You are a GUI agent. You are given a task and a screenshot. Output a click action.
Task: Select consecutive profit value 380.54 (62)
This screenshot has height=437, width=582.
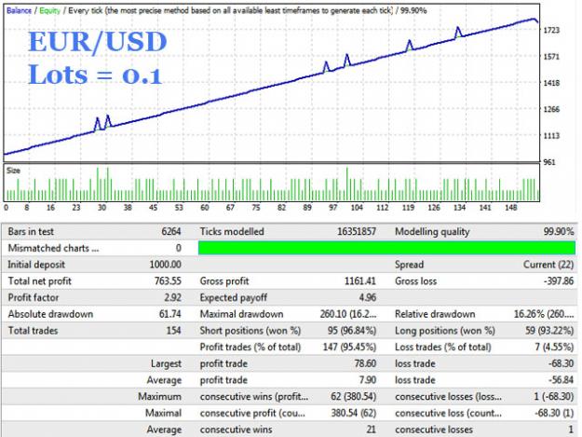coord(353,413)
